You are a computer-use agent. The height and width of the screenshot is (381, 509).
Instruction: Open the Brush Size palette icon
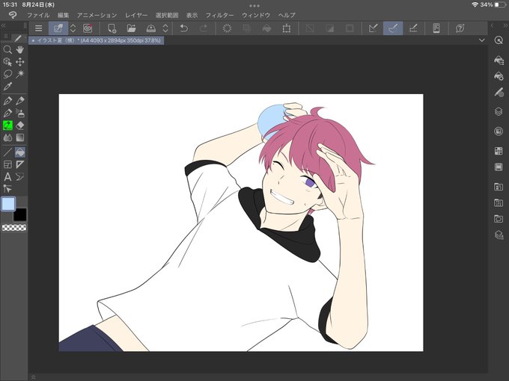(499, 93)
